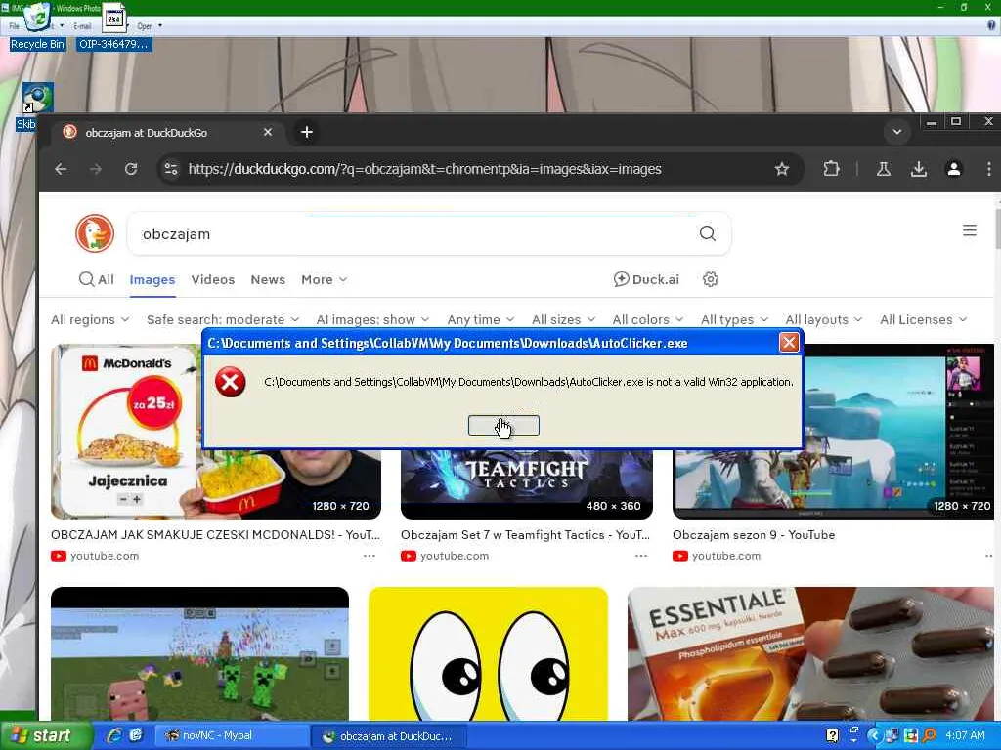The width and height of the screenshot is (1001, 750).
Task: Click the page vertical scrollbar thumb
Action: 997,227
